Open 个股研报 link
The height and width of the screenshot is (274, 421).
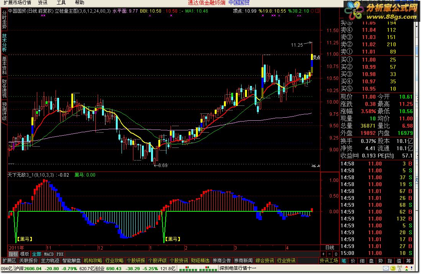pyautogui.click(x=136, y=261)
